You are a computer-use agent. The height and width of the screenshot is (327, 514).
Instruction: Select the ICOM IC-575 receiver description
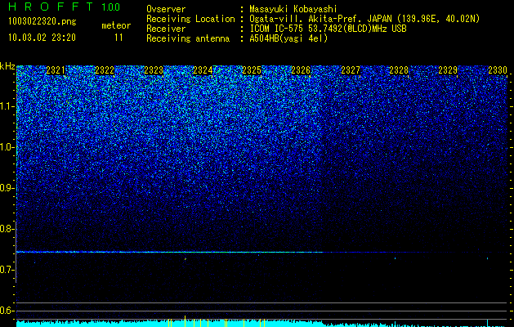[x=328, y=29]
